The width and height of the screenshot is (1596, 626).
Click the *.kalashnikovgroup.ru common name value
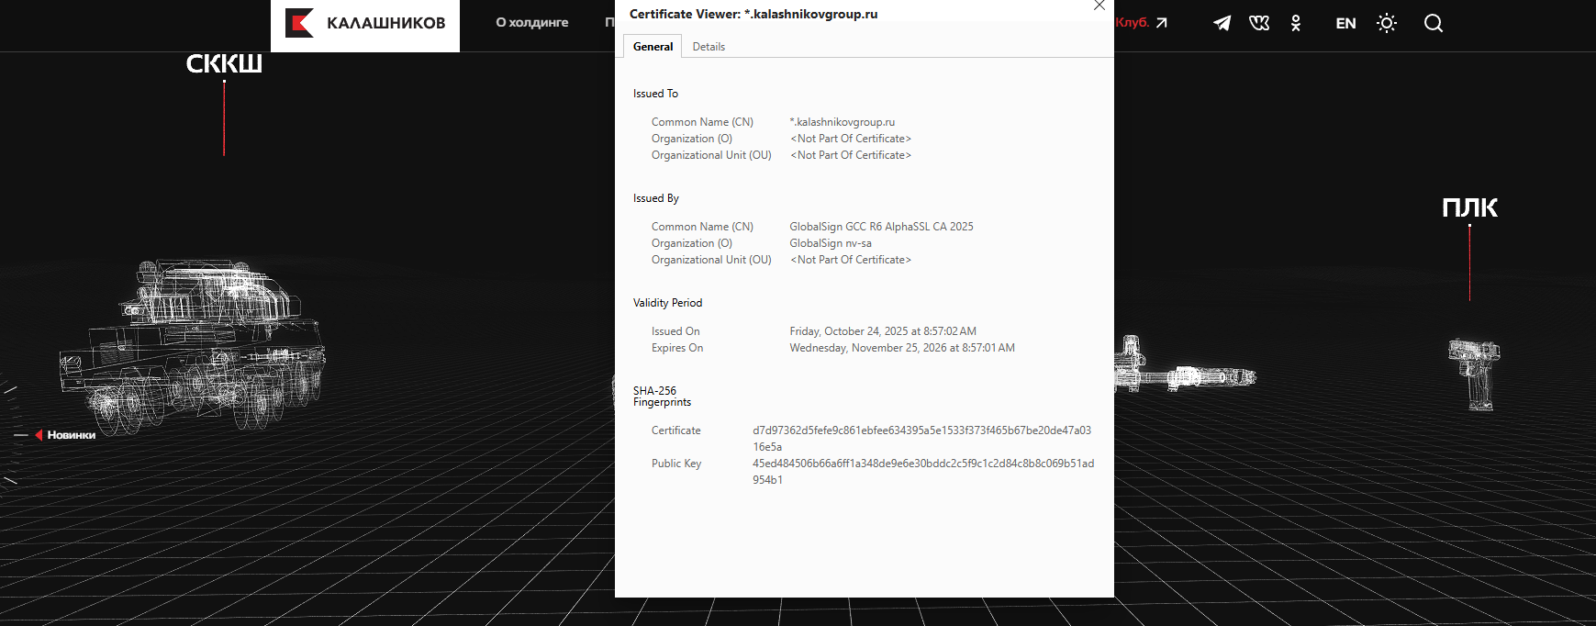pos(843,122)
